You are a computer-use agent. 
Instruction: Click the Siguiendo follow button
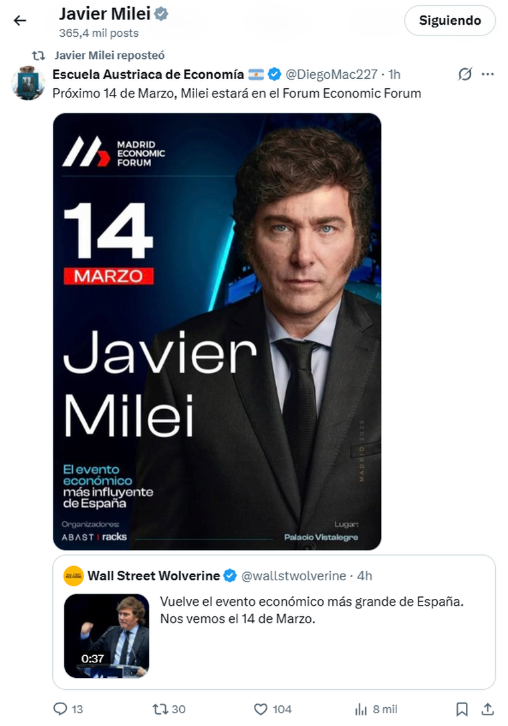tap(450, 20)
